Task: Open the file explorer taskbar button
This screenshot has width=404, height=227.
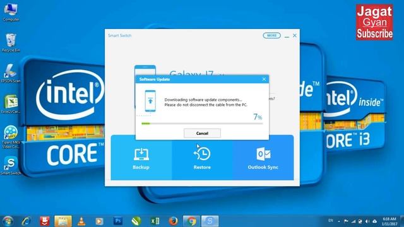Action: pos(63,221)
